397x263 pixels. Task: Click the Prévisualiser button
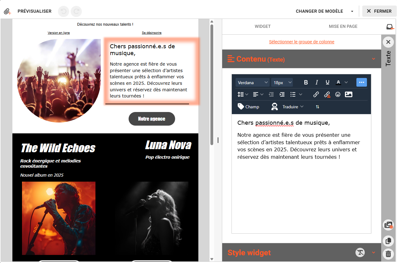coord(34,11)
